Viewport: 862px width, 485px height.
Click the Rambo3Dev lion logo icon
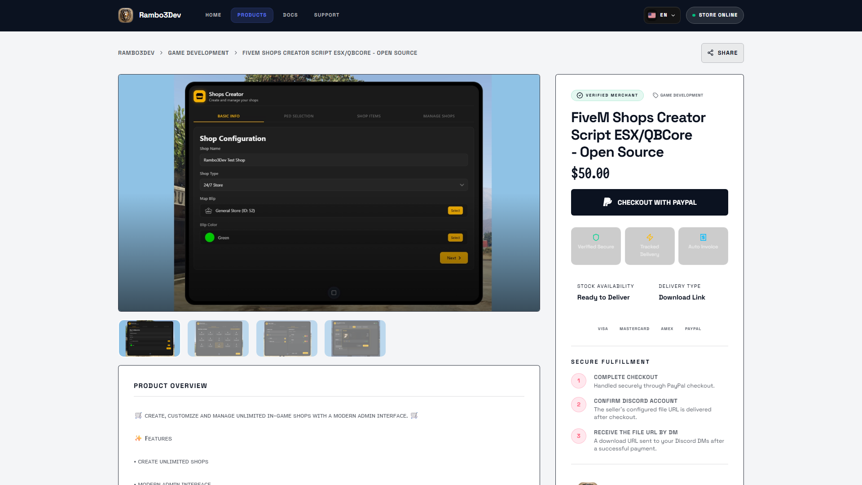[126, 15]
